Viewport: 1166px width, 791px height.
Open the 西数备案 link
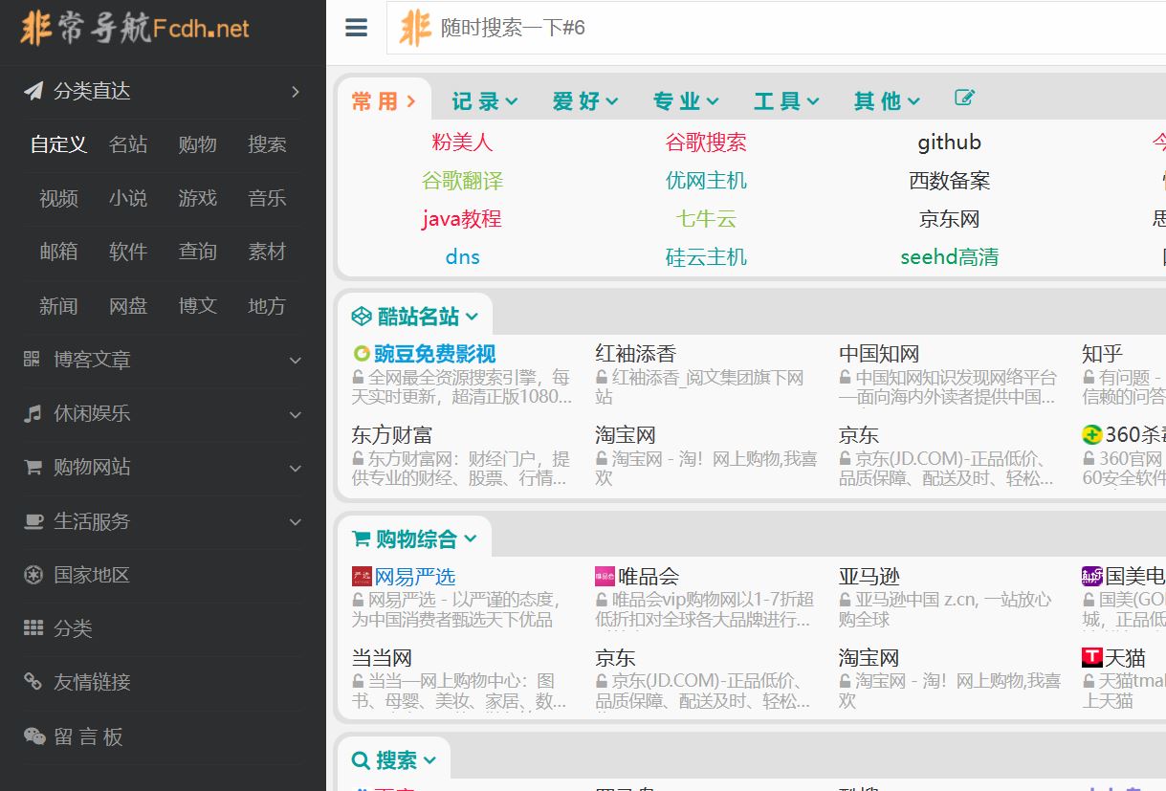pyautogui.click(x=949, y=181)
